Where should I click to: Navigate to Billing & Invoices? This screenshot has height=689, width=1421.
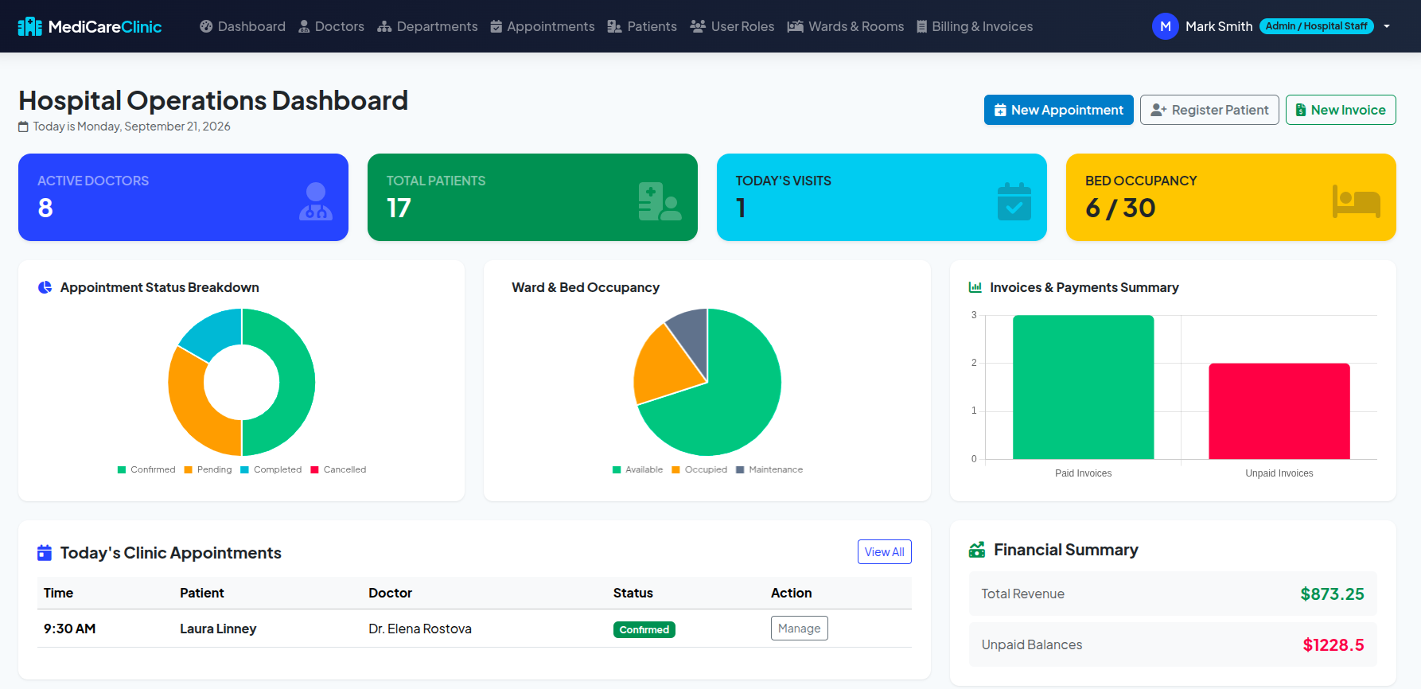coord(975,26)
